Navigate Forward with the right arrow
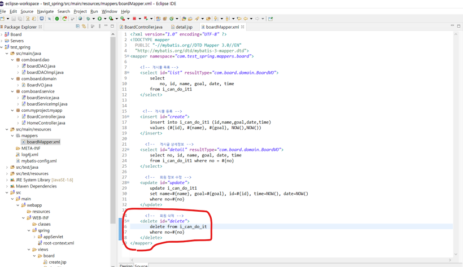This screenshot has width=463, height=267. (257, 19)
